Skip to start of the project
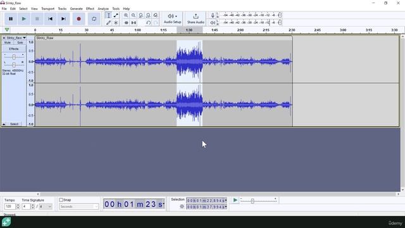This screenshot has height=228, width=405. pyautogui.click(x=50, y=19)
